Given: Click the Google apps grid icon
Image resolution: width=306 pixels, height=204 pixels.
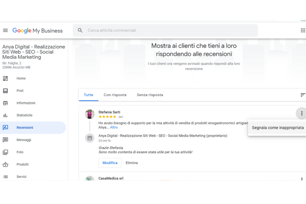Looking at the screenshot, I should 303,30.
